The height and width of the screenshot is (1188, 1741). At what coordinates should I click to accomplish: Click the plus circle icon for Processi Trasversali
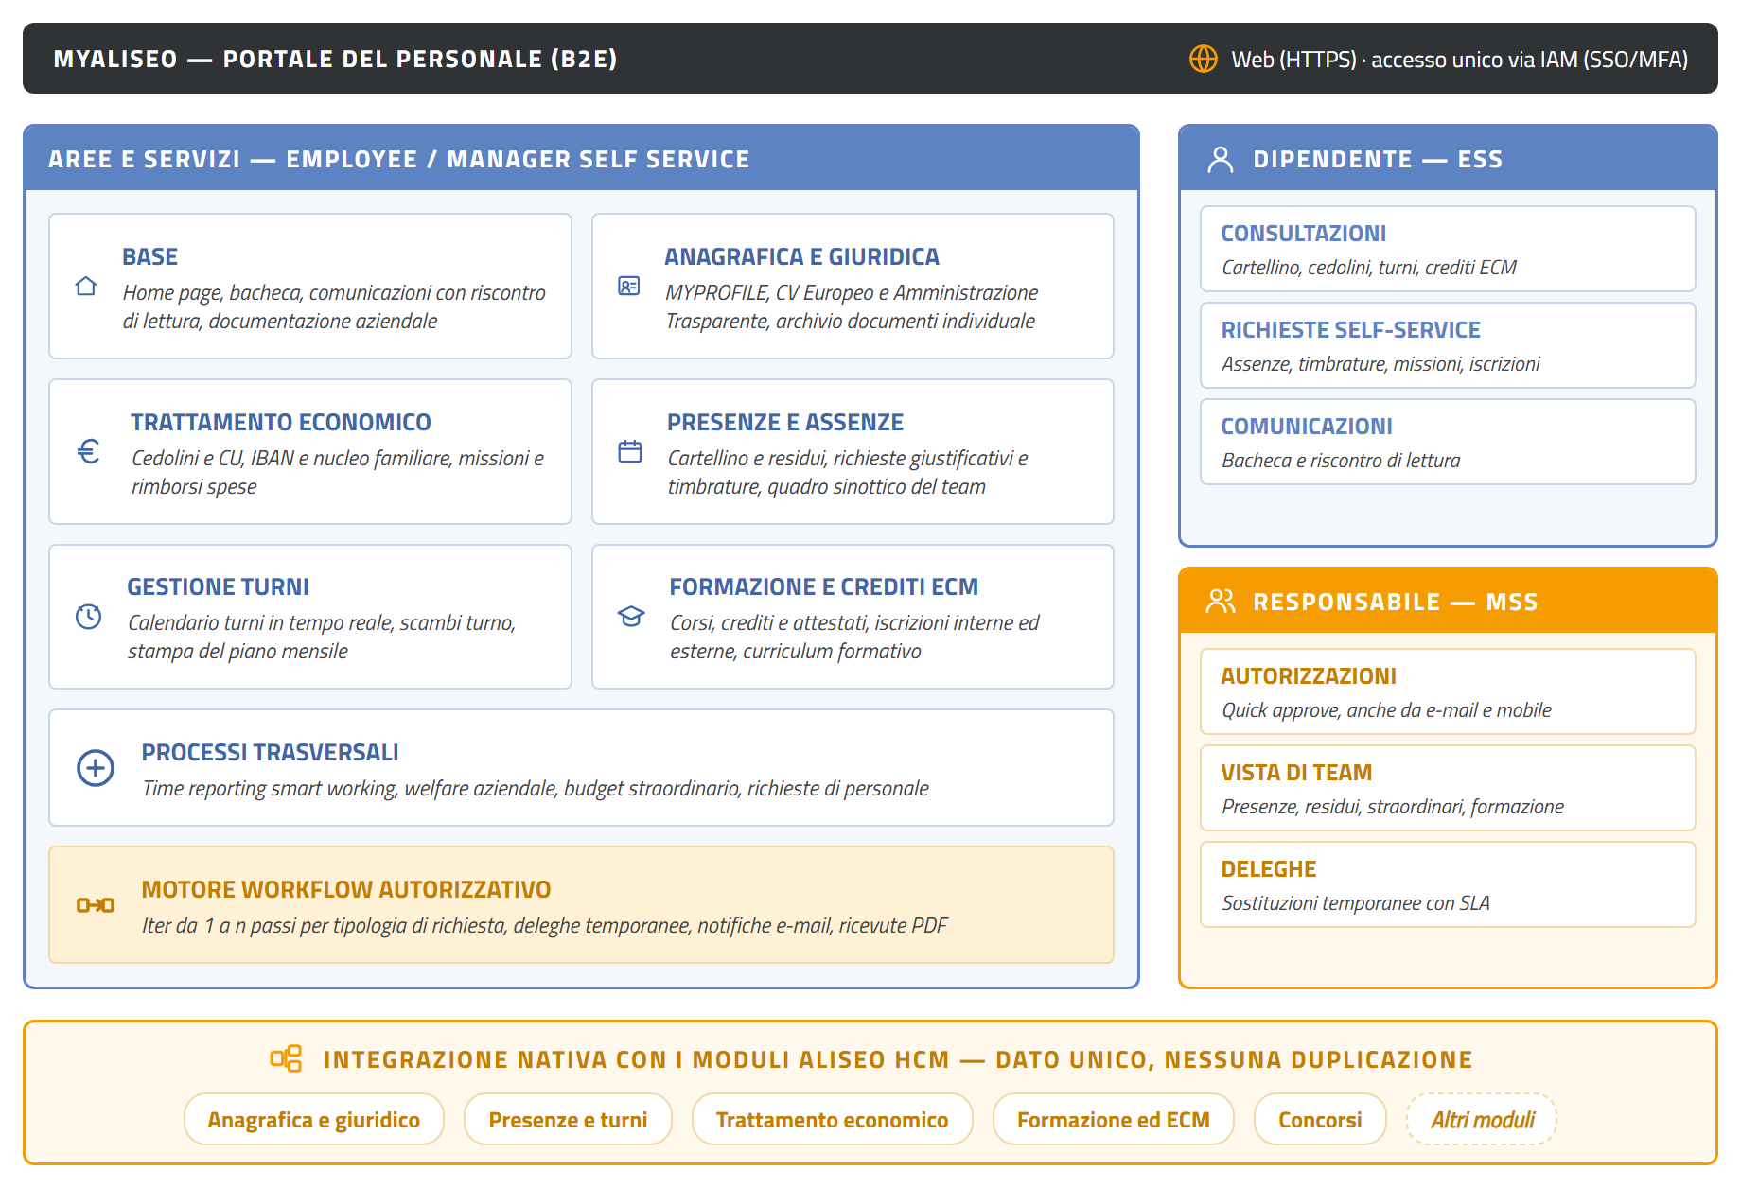96,768
